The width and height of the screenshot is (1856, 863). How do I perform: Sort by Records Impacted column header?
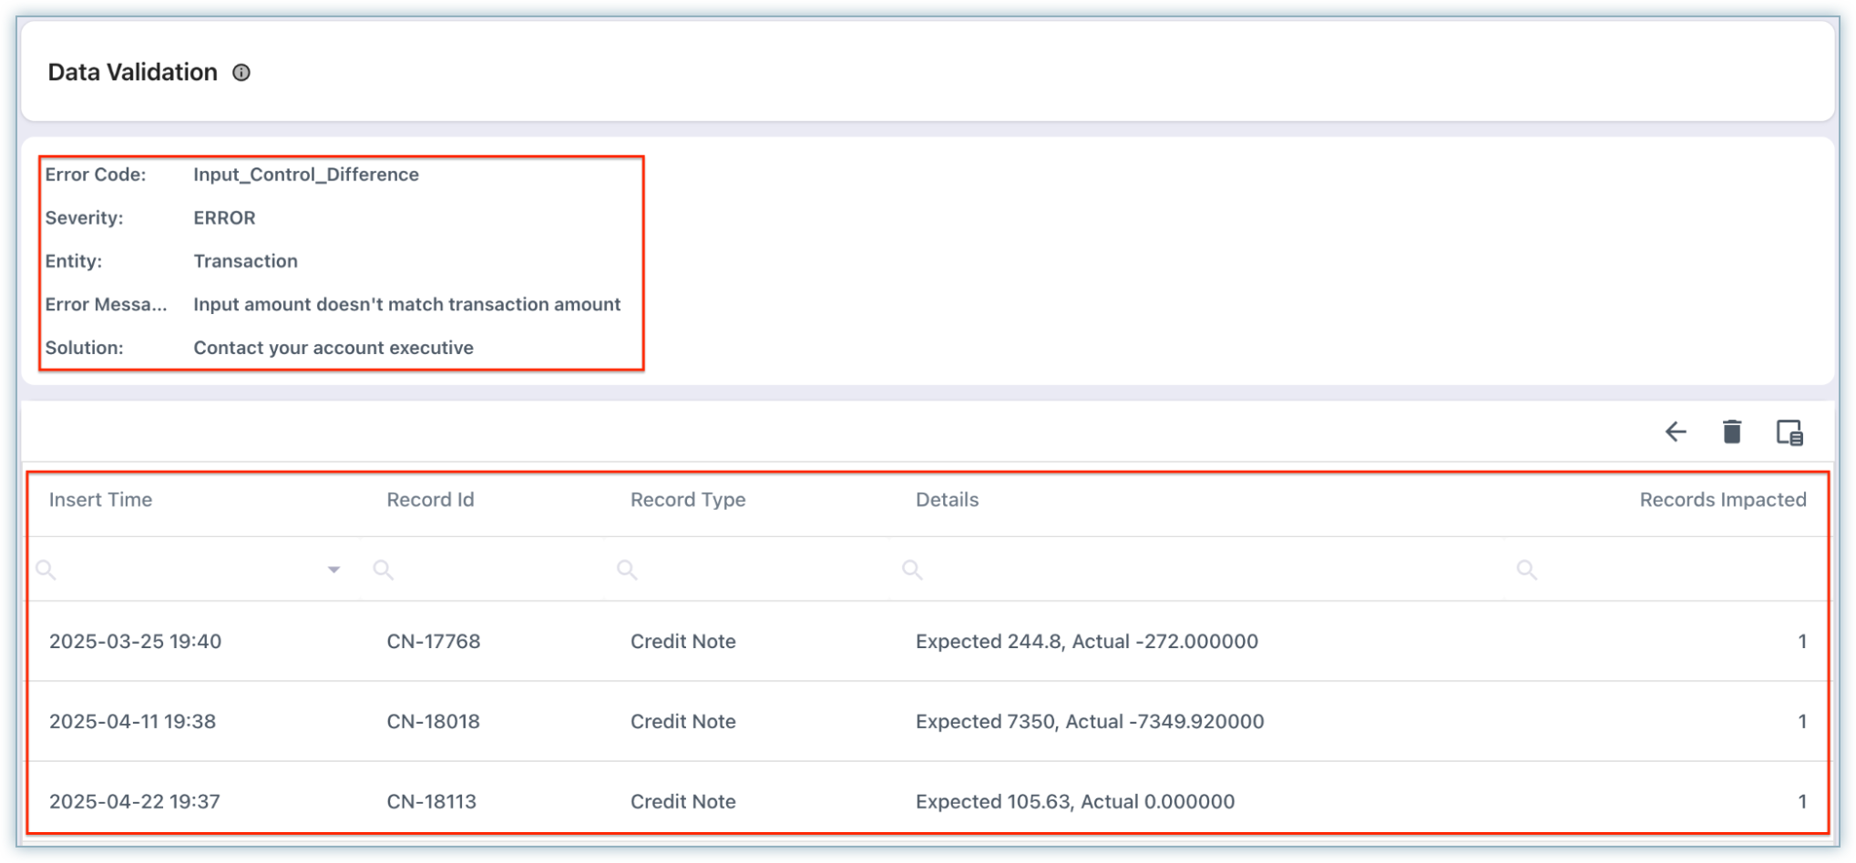pos(1722,500)
